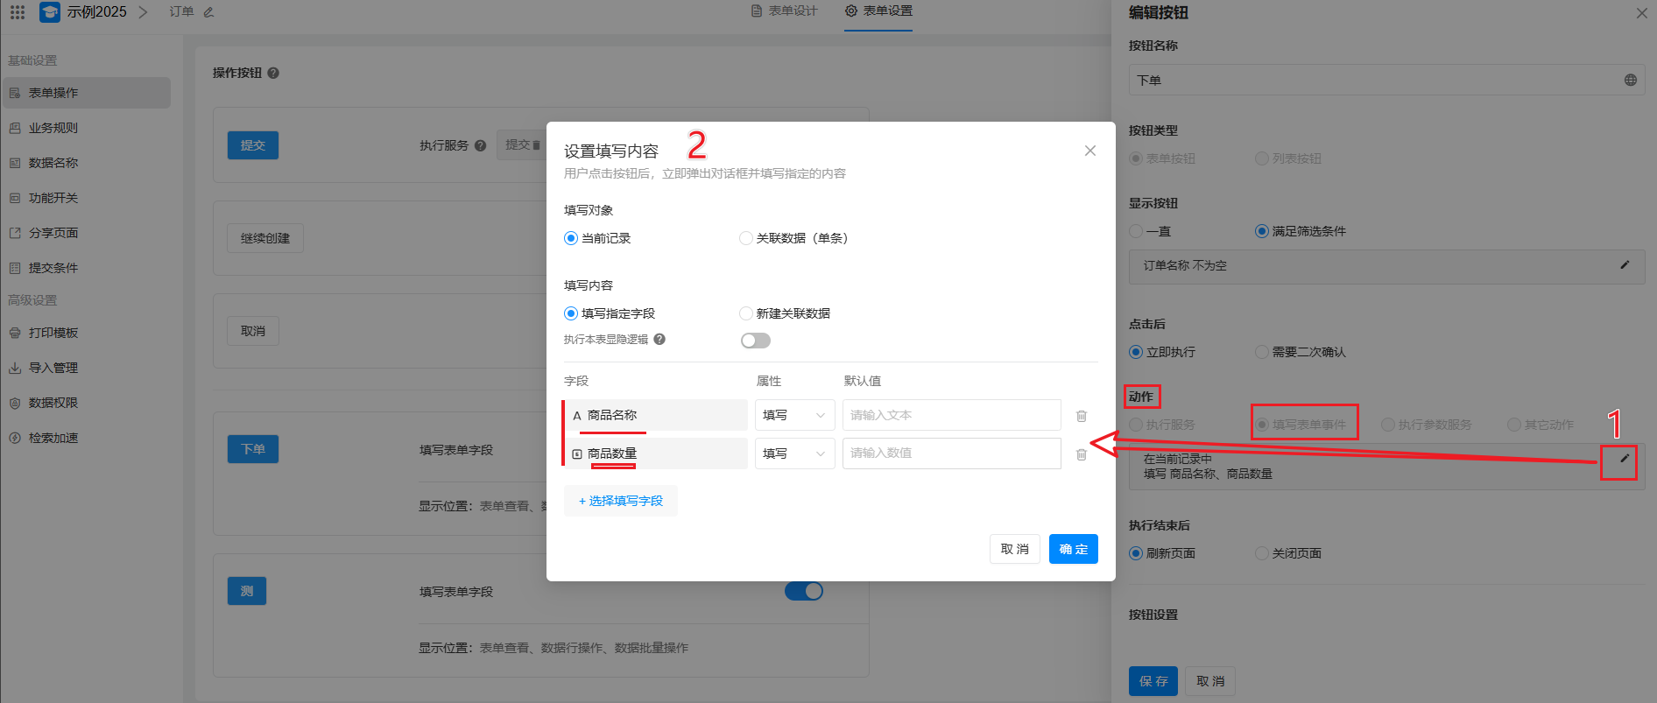Click help icon beside 执行本表显隐逻辑
Image resolution: width=1657 pixels, height=703 pixels.
click(x=659, y=340)
